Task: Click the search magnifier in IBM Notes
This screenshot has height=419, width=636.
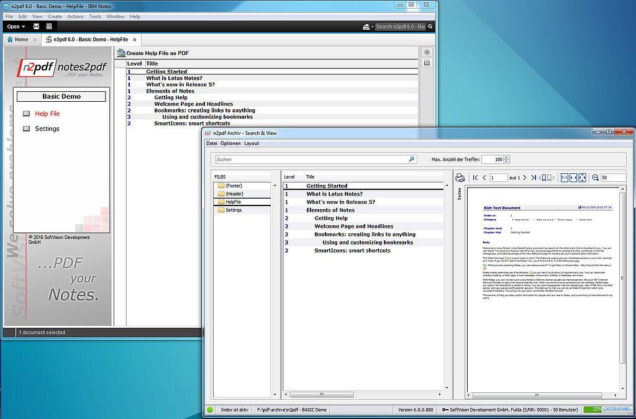Action: (x=430, y=26)
